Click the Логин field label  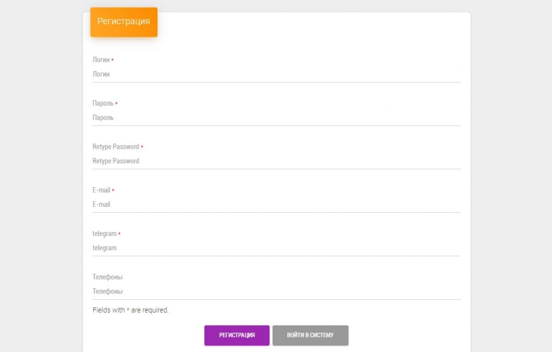point(101,60)
